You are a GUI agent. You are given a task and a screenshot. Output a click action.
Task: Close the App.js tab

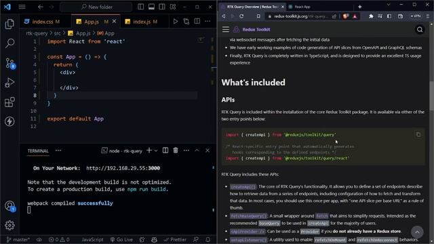pyautogui.click(x=115, y=21)
